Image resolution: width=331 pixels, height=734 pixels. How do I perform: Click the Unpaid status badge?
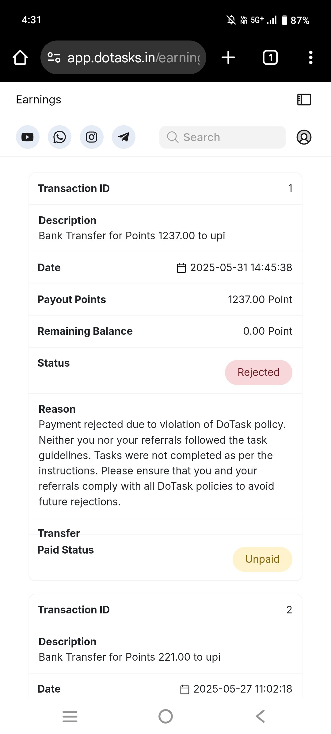click(x=262, y=559)
